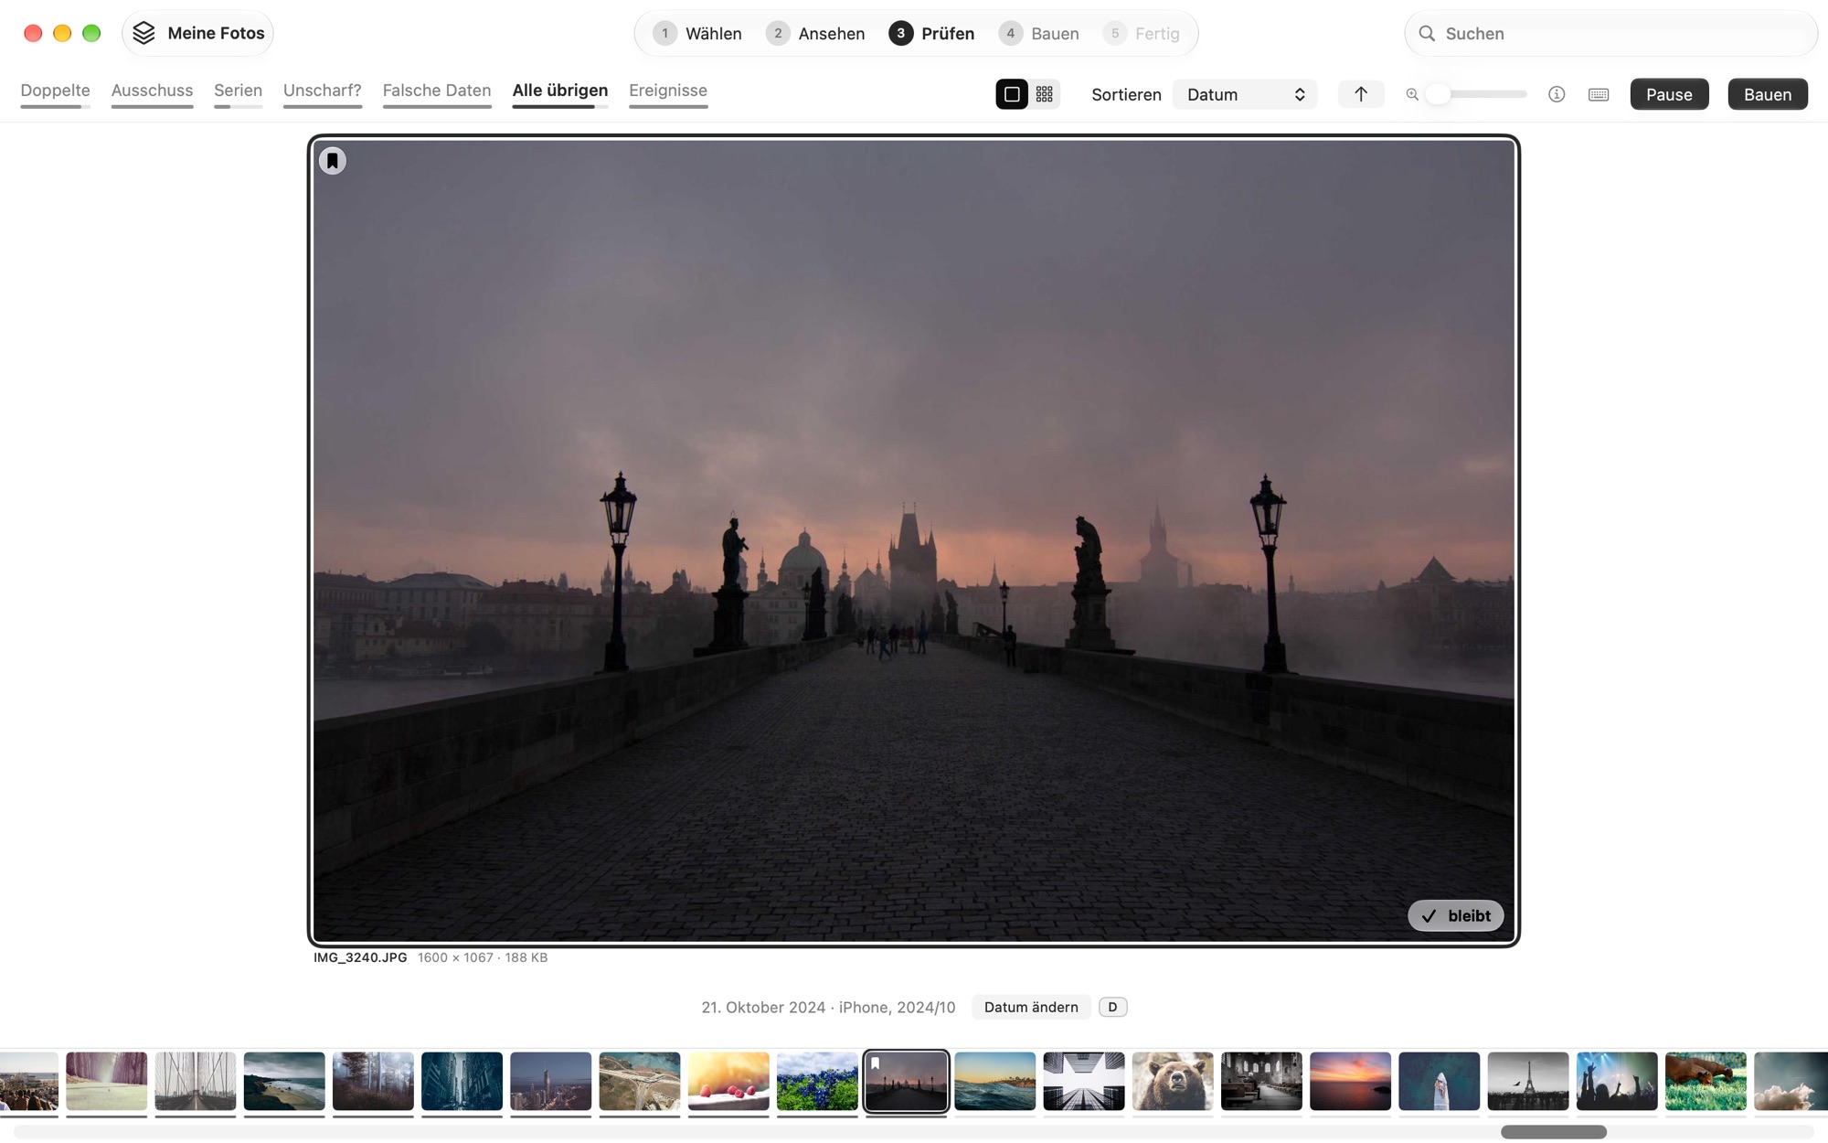Select the raspberries dessert thumbnail

(728, 1081)
